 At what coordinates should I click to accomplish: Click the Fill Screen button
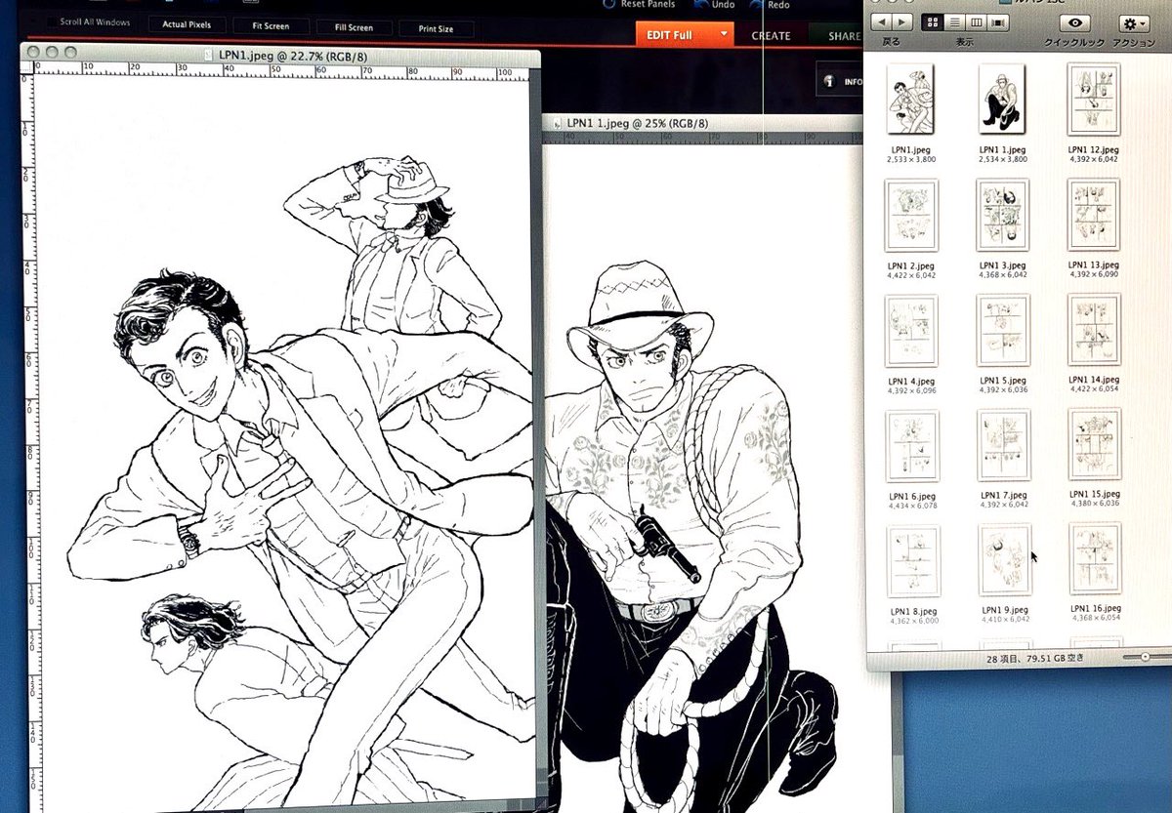tap(354, 27)
